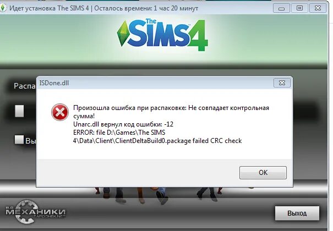This screenshot has width=333, height=231.
Task: Click the installer title bar text
Action: point(103,8)
